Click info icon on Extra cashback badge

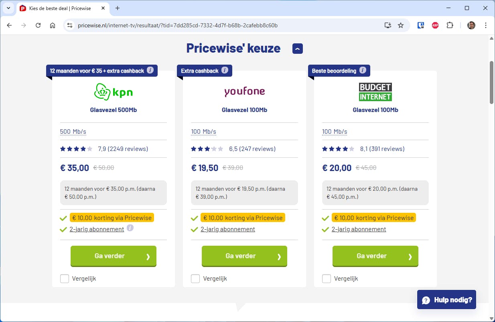[225, 70]
